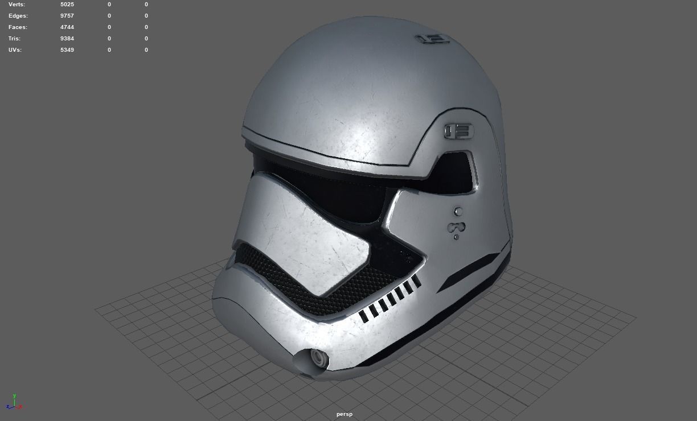Select the "UVs:" label in the poly count display
This screenshot has height=421, width=697.
[x=15, y=50]
